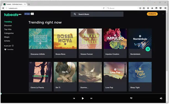Image resolution: width=169 pixels, height=104 pixels.
Task: Toggle the volume speaker icon
Action: 161,98
